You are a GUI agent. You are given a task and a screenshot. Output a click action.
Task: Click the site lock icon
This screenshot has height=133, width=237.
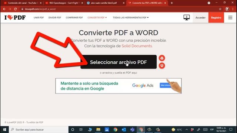[x=22, y=9]
